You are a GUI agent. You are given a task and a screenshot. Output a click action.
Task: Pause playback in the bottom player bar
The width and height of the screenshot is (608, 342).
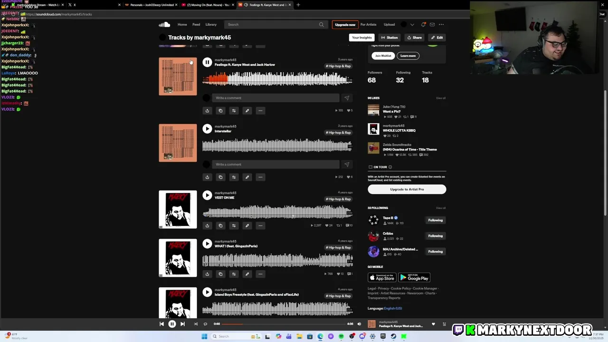pyautogui.click(x=172, y=324)
